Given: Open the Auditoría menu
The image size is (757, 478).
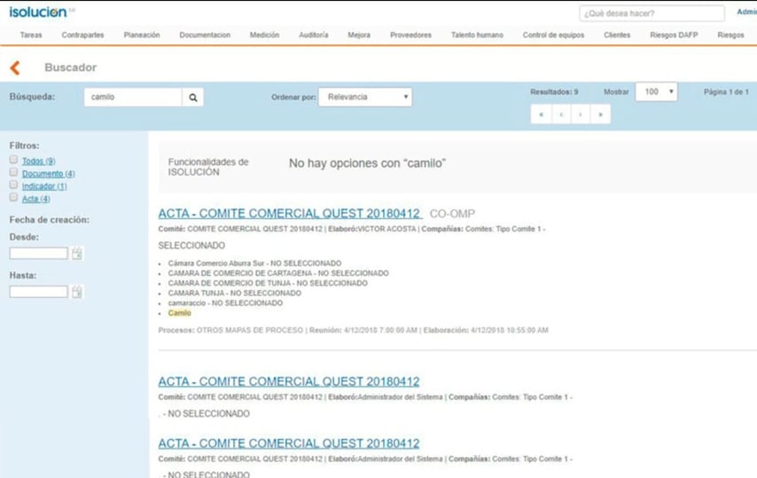Looking at the screenshot, I should [313, 35].
